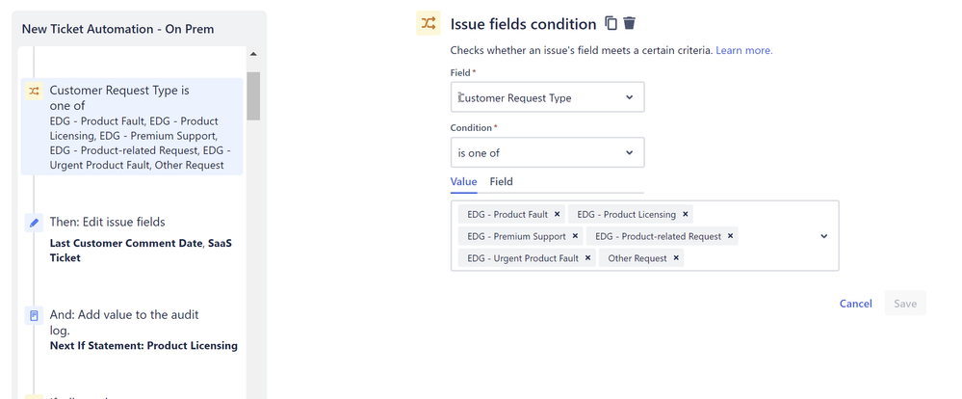Switch to the Value tab
Viewport: 962px width, 399px height.
pos(464,181)
